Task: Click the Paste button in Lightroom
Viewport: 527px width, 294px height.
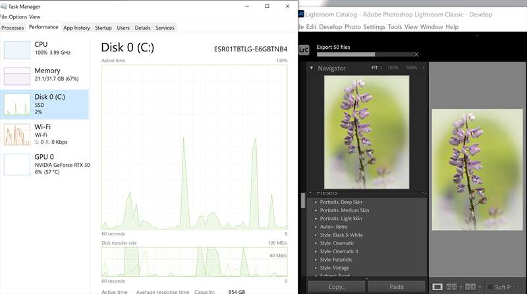Action: (397, 287)
